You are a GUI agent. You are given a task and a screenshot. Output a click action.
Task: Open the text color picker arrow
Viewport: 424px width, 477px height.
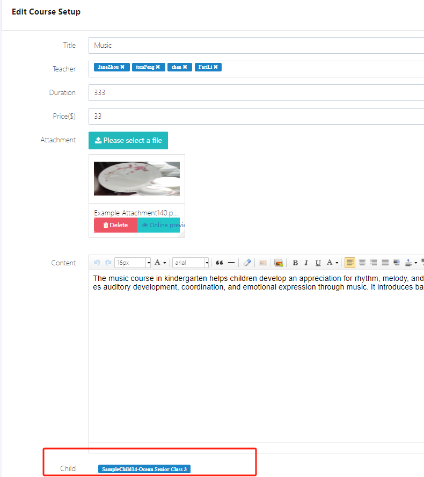337,263
